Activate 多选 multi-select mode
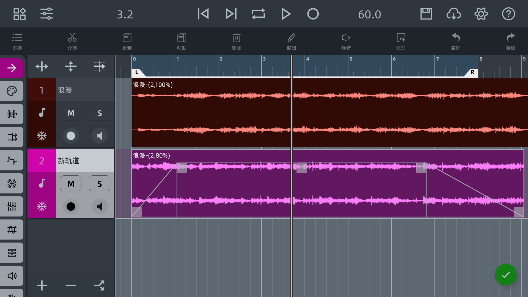This screenshot has height=297, width=528. click(17, 41)
